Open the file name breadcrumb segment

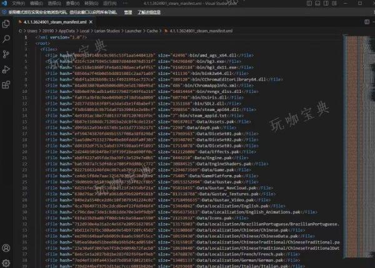point(201,31)
